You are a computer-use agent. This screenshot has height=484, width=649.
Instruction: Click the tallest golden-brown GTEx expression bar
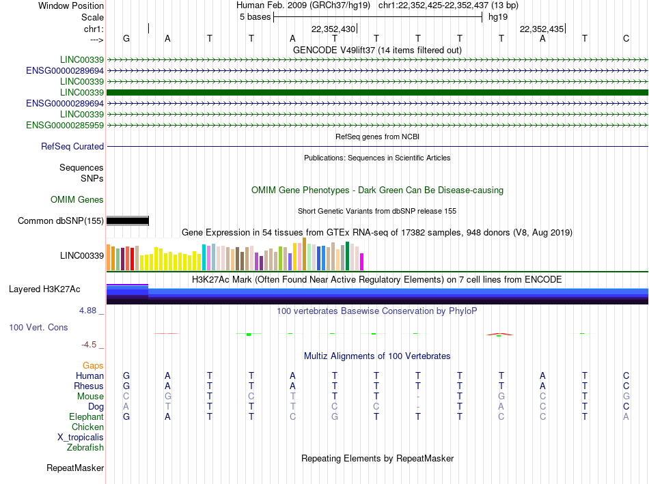pyautogui.click(x=305, y=254)
